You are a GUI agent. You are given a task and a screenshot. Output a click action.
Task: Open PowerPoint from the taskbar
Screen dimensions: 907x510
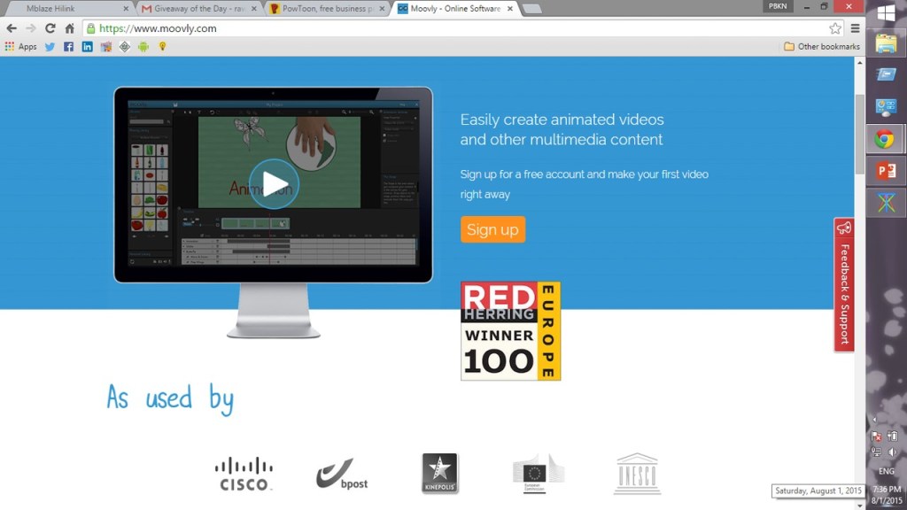coord(886,171)
